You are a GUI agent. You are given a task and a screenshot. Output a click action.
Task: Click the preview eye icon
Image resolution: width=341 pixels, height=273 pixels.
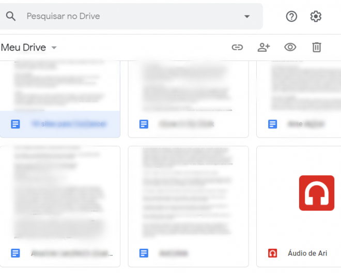click(290, 47)
